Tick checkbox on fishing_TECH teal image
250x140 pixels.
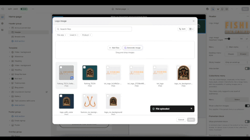(84, 67)
